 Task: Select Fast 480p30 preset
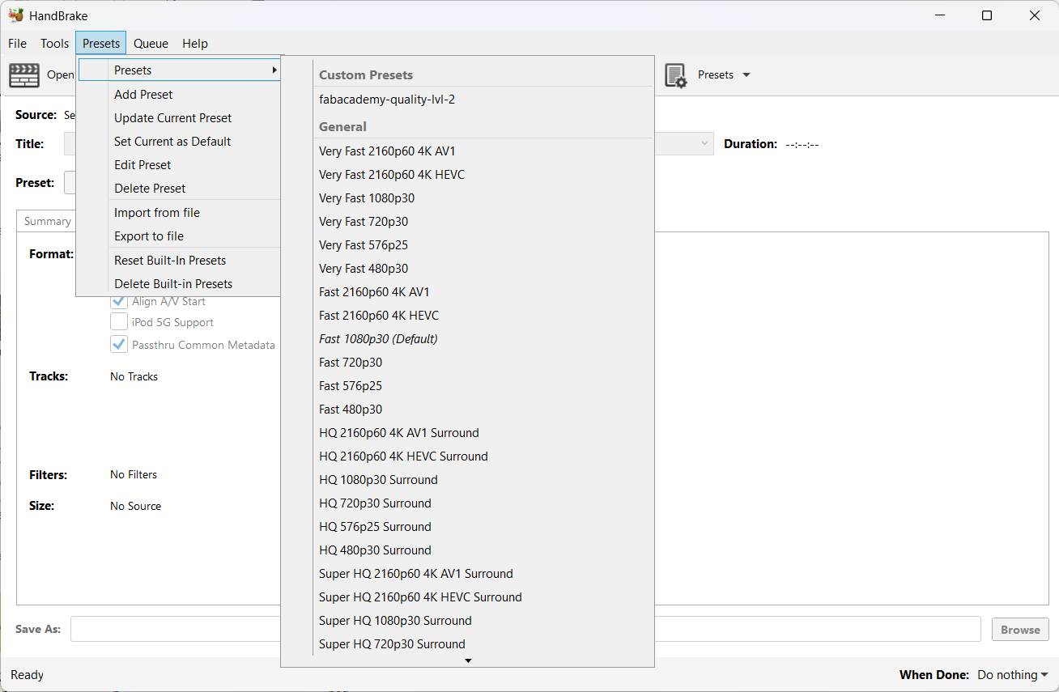point(467,410)
